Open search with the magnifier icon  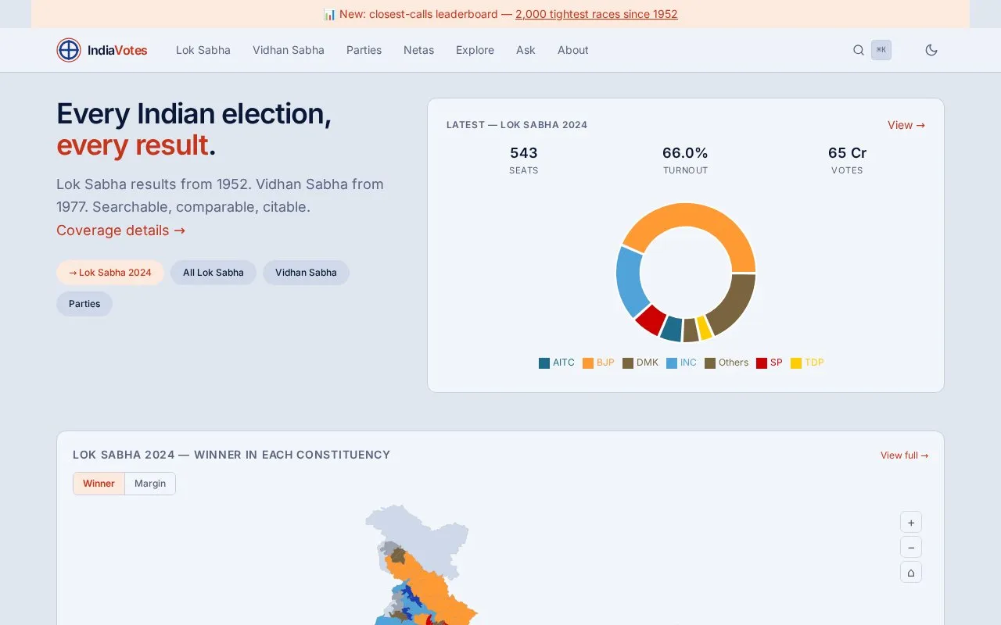(859, 50)
